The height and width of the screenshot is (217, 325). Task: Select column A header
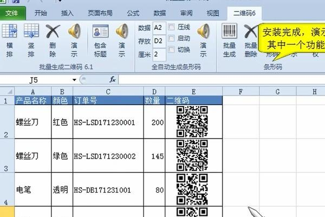click(32, 91)
